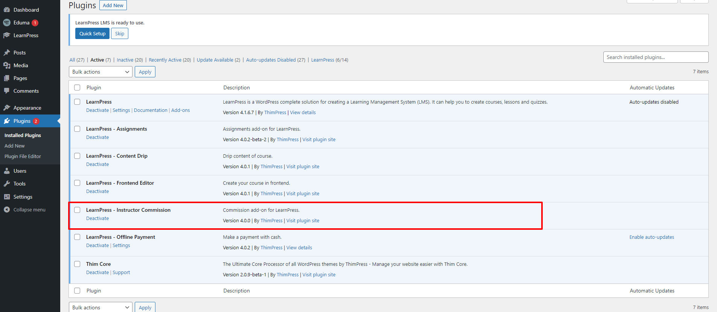
Task: View details of LearnPress version 4.1.6.7
Action: tap(303, 113)
